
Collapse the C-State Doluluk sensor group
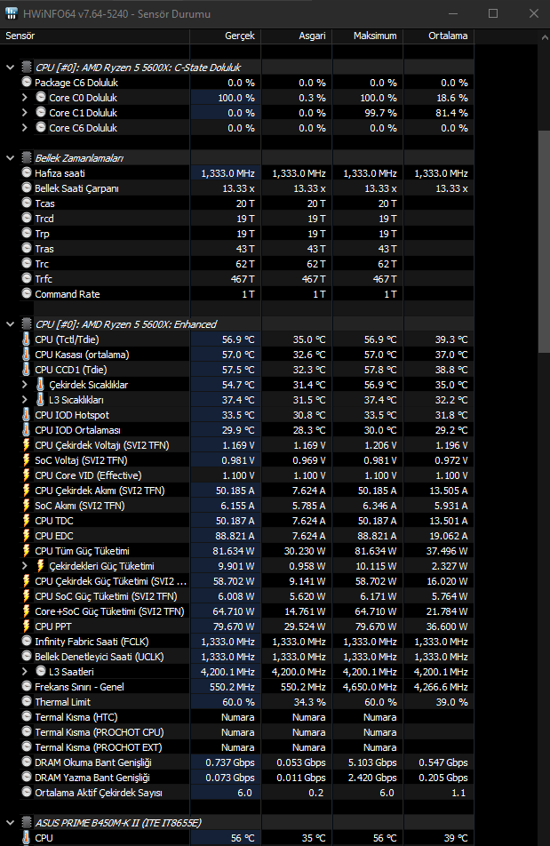[x=11, y=68]
